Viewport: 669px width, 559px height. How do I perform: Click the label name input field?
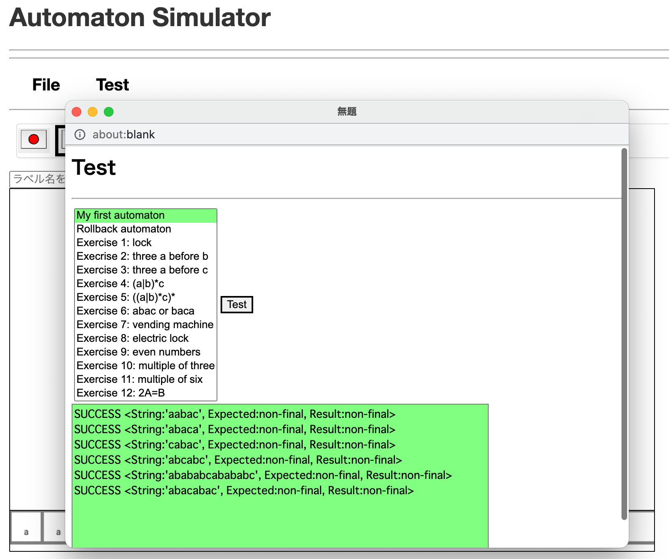click(x=37, y=179)
